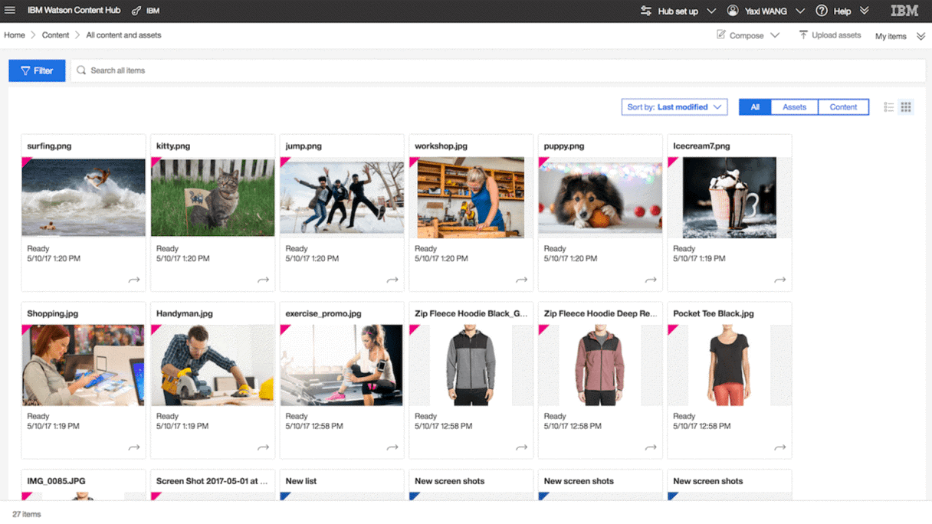Click the Hub set up settings icon
Screen dimensions: 932x524
(645, 11)
